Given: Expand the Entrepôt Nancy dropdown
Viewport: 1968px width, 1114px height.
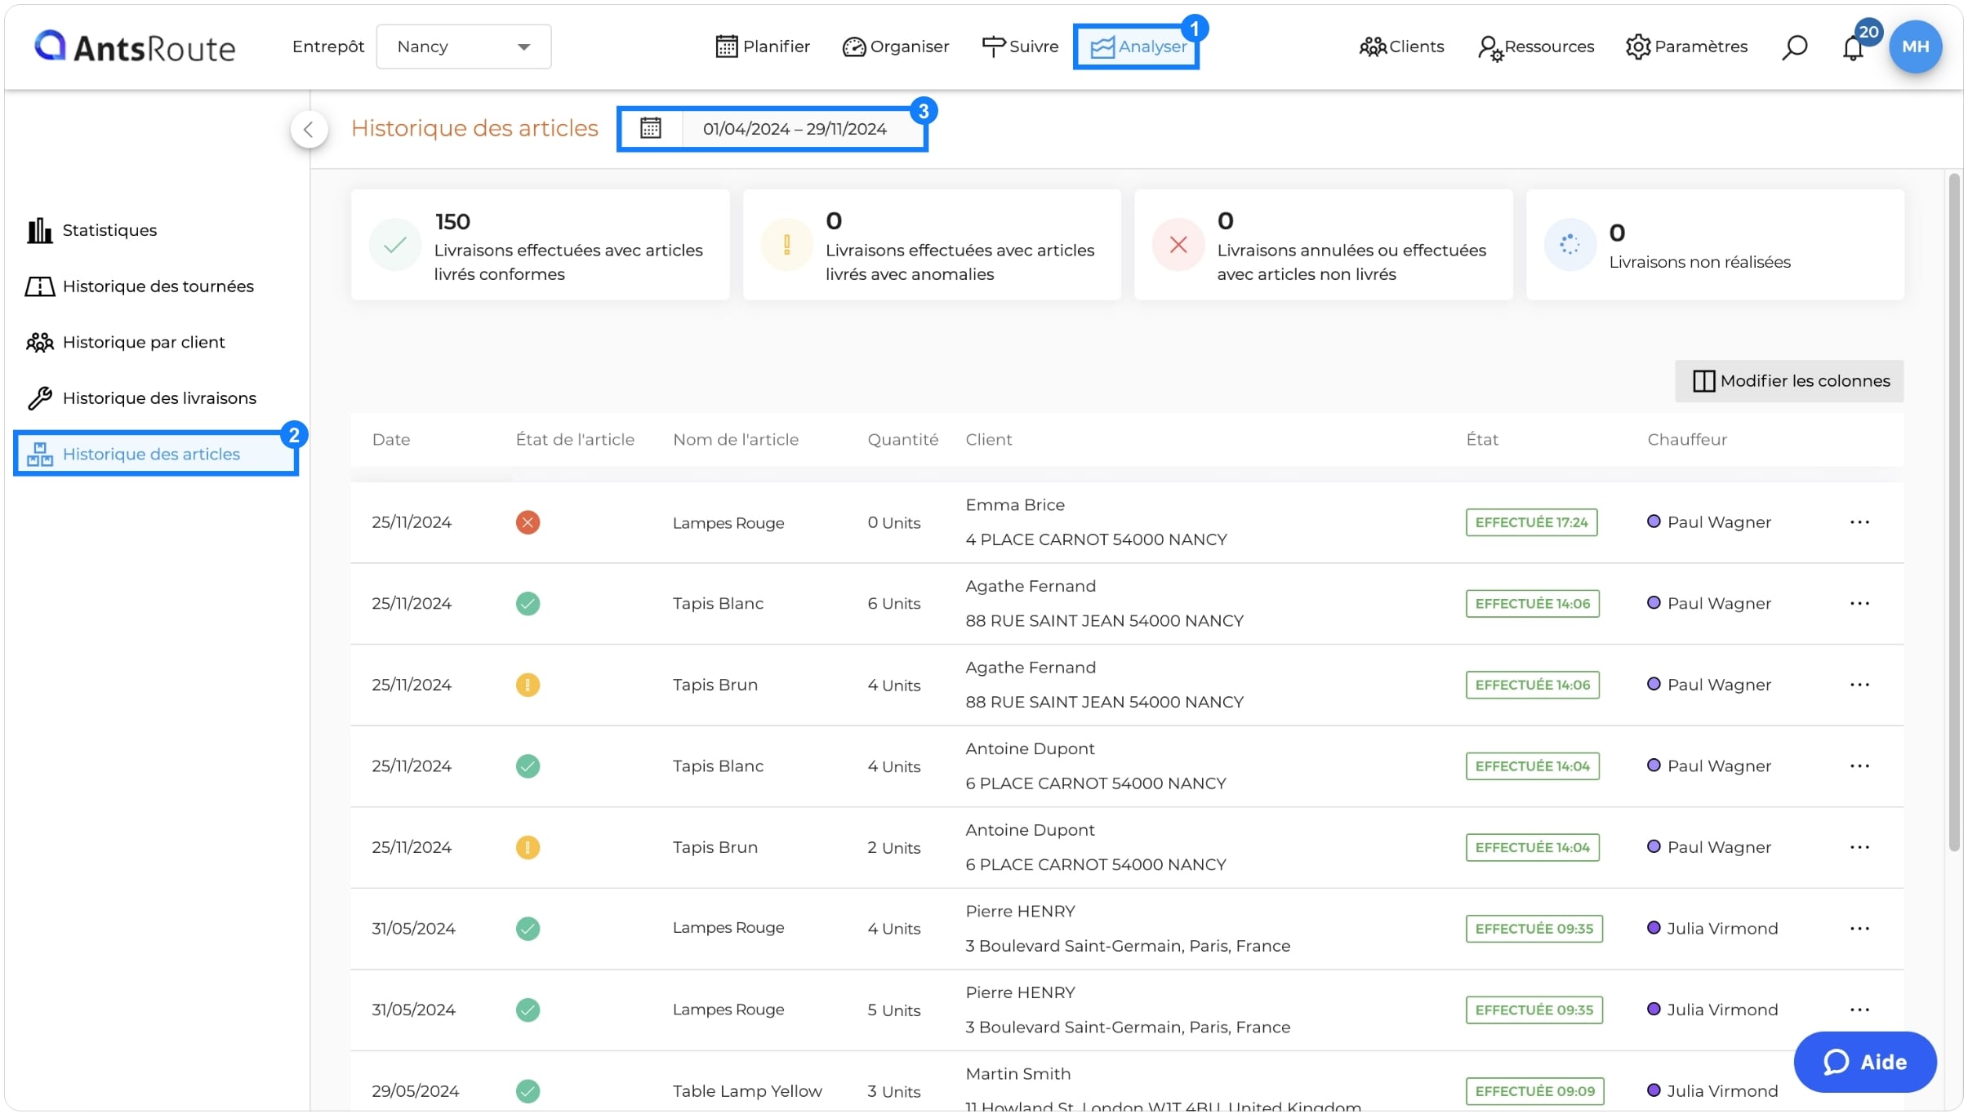Looking at the screenshot, I should 463,47.
